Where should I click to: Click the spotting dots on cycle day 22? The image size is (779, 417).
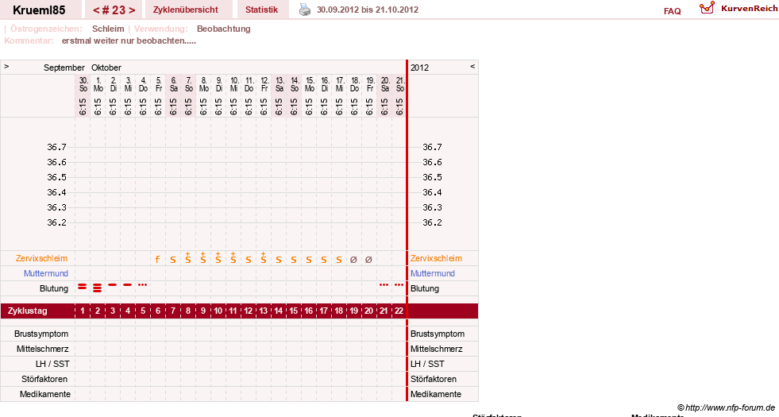point(399,285)
